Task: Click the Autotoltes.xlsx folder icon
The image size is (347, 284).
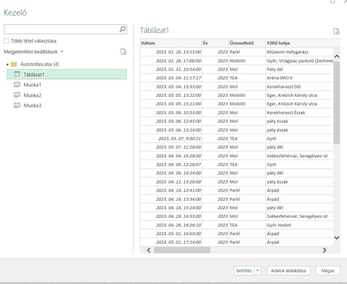Action: pyautogui.click(x=14, y=64)
